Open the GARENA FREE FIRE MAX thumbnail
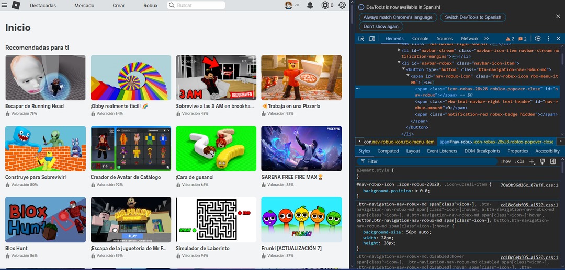The height and width of the screenshot is (270, 565). pos(302,148)
